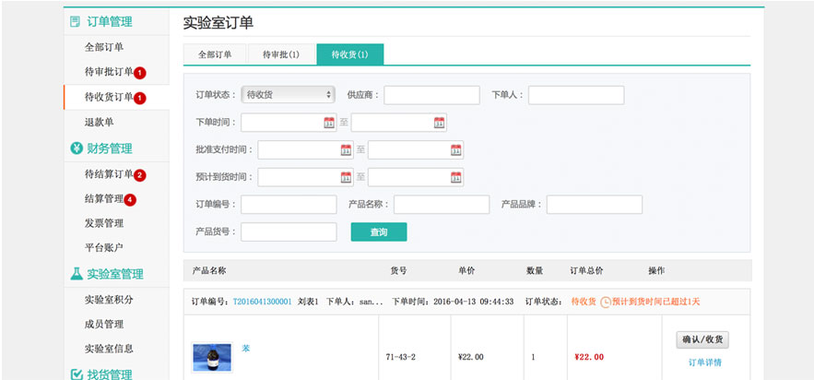Click calendar icon for 下单时间 start date

point(329,123)
